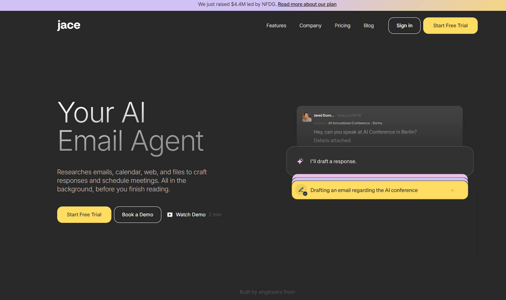Click the play icon beside Watch Demo
Screen dimensions: 506x300
170,215
